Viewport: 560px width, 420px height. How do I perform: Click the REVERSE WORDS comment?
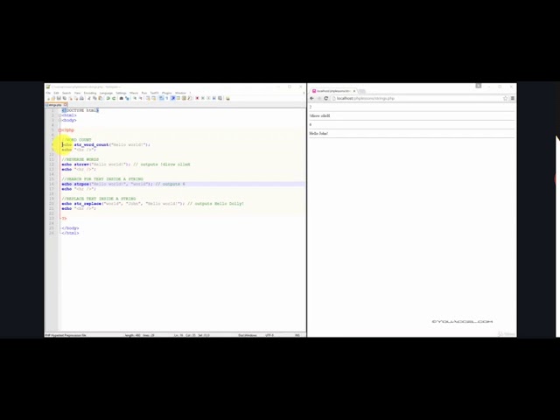[80, 159]
